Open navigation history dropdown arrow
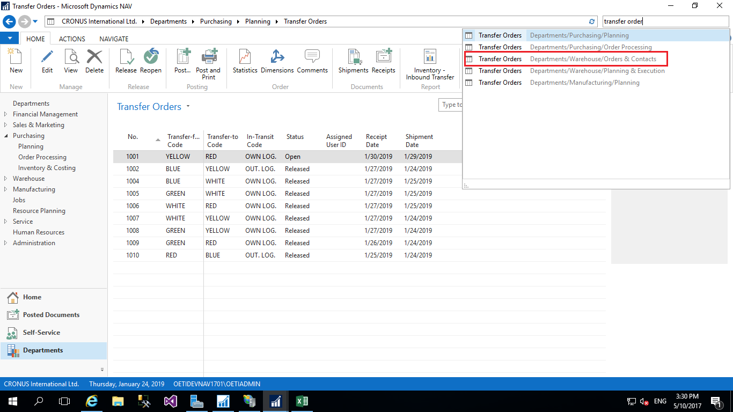 (x=35, y=22)
